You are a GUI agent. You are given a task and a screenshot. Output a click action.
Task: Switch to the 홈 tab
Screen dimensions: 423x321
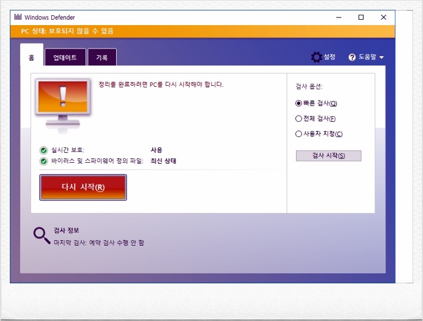(x=32, y=55)
